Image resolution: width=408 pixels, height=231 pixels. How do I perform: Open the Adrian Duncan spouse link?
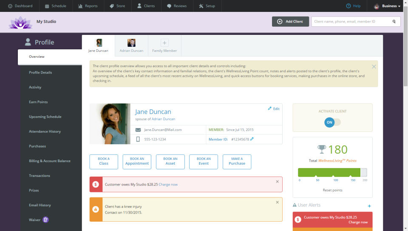click(x=163, y=119)
